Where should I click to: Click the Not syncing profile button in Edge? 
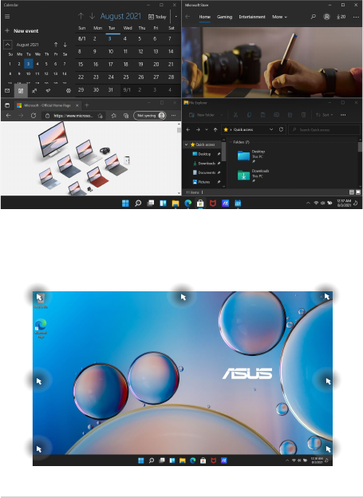click(150, 116)
